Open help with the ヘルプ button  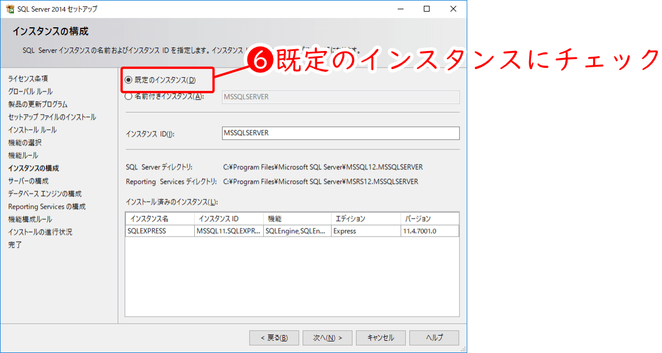[434, 338]
